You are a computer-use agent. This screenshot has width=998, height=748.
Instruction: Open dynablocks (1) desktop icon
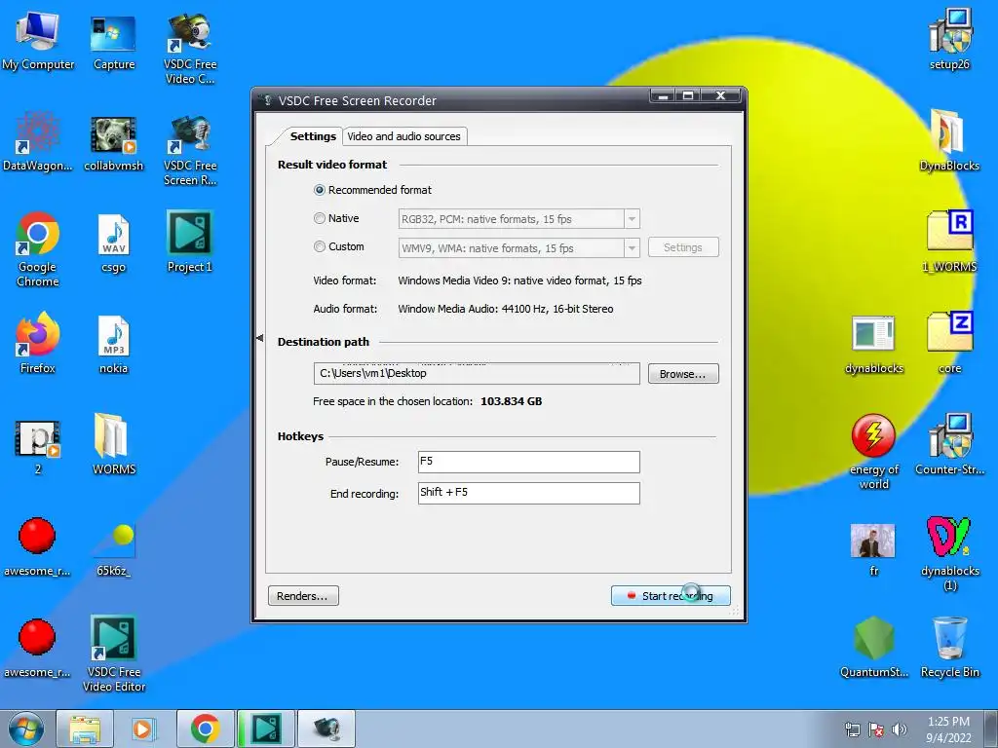(x=949, y=552)
